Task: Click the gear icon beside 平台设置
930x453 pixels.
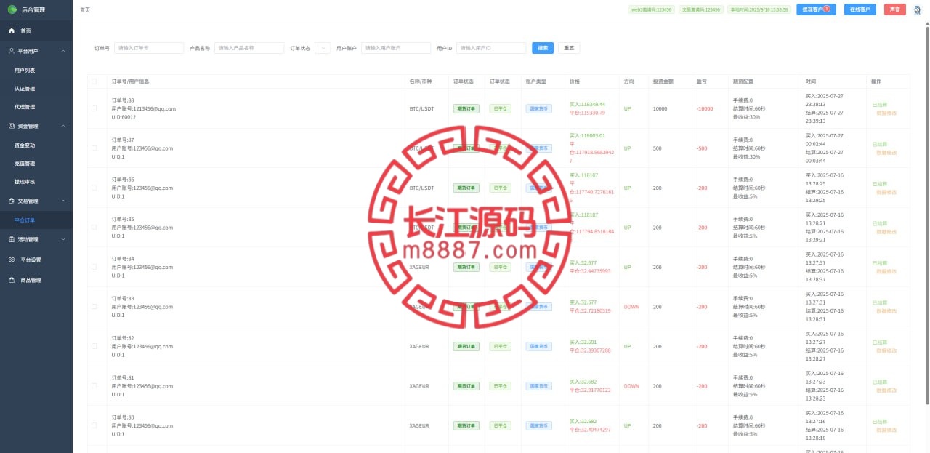Action: (x=12, y=260)
